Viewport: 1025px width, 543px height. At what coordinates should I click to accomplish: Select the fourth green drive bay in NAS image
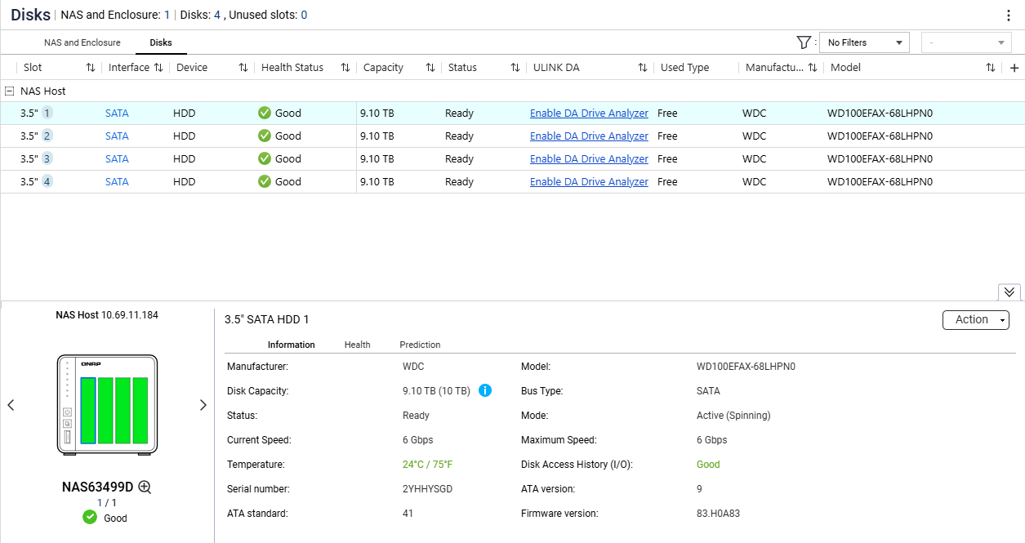[140, 410]
